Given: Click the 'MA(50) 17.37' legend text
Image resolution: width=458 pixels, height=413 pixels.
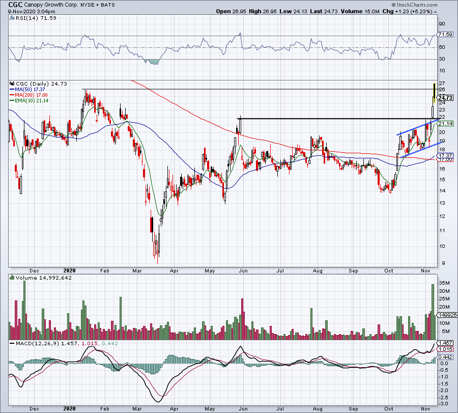Looking at the screenshot, I should click(x=30, y=90).
